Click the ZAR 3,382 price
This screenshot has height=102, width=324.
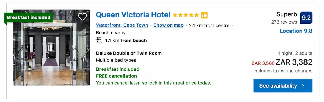point(294,62)
